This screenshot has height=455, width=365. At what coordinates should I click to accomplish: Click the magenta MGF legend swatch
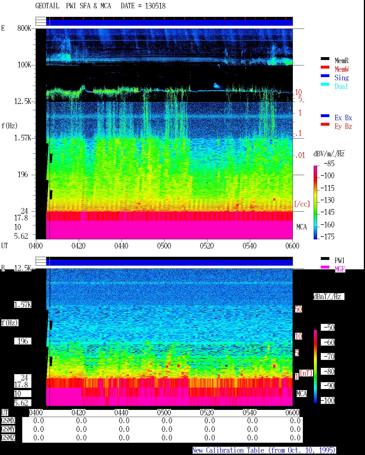[325, 267]
